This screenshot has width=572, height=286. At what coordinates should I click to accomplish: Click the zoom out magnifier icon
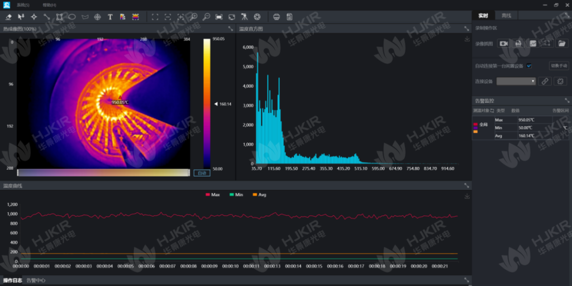[x=206, y=17]
